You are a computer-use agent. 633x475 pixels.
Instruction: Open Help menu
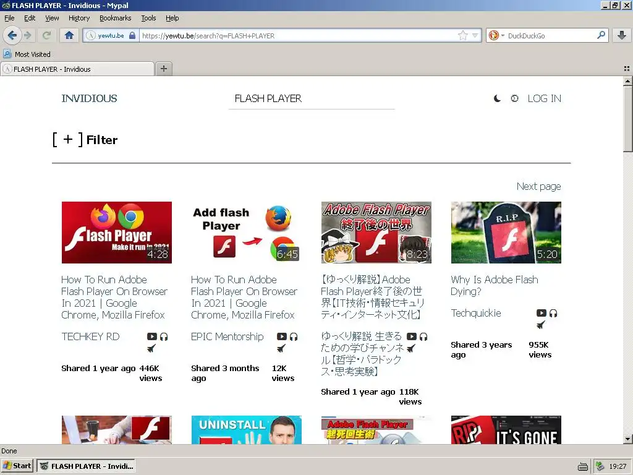[x=172, y=18]
